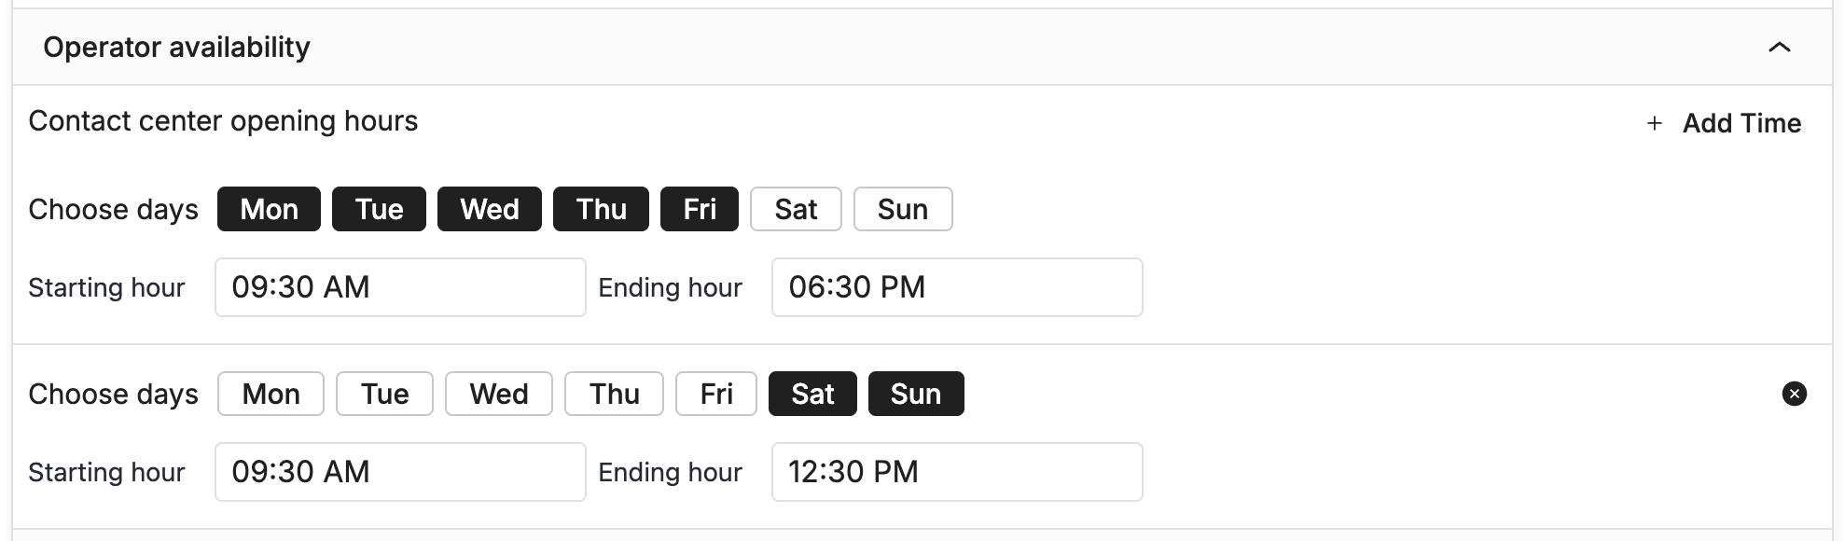Enable Fri in the second schedule
The height and width of the screenshot is (541, 1845).
[x=715, y=394]
